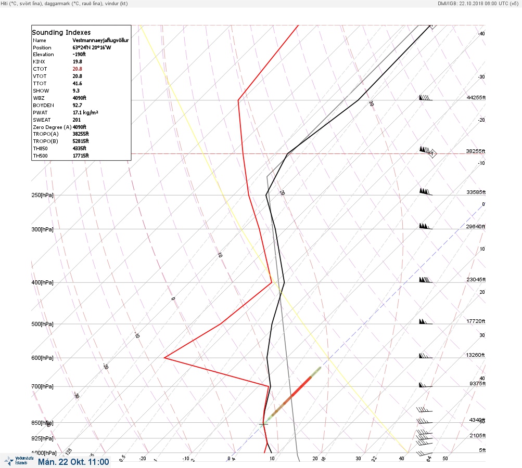The image size is (522, 468).
Task: Click the position value 63°24'N 20°16'W
Action: pyautogui.click(x=92, y=47)
